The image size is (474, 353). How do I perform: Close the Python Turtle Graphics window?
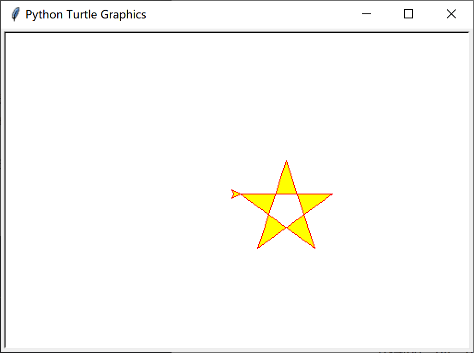coord(451,14)
